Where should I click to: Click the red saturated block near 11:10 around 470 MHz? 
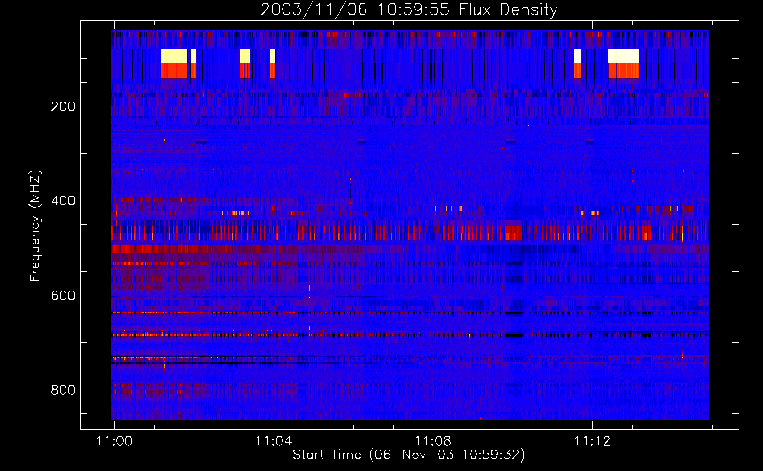513,233
